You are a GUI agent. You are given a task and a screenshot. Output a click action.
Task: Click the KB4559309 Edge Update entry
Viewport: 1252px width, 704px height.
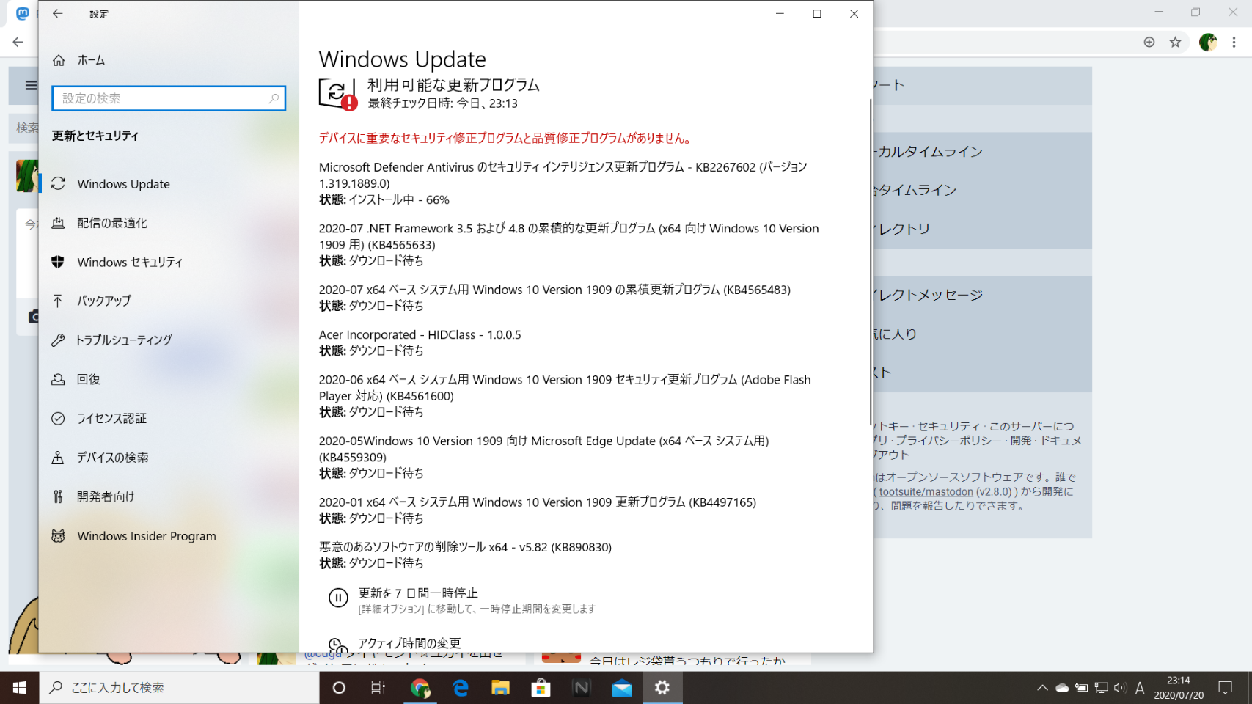(x=544, y=457)
